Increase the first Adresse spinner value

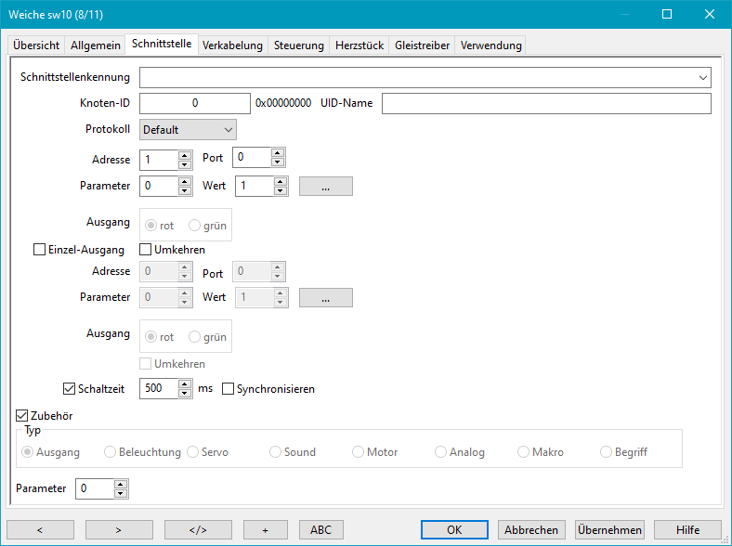tap(185, 155)
